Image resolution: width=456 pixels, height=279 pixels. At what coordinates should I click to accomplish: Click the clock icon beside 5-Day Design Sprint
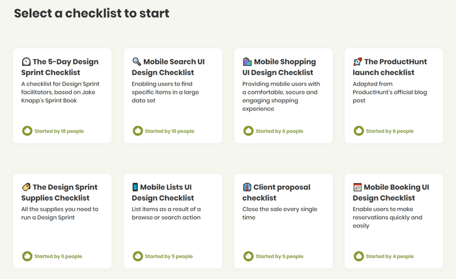click(x=26, y=62)
